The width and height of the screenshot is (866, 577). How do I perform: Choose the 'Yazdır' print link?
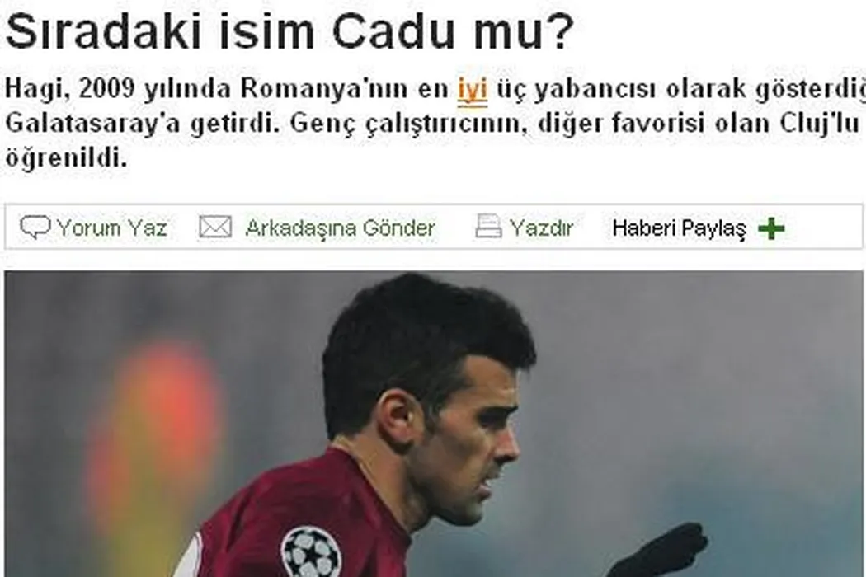pyautogui.click(x=541, y=228)
